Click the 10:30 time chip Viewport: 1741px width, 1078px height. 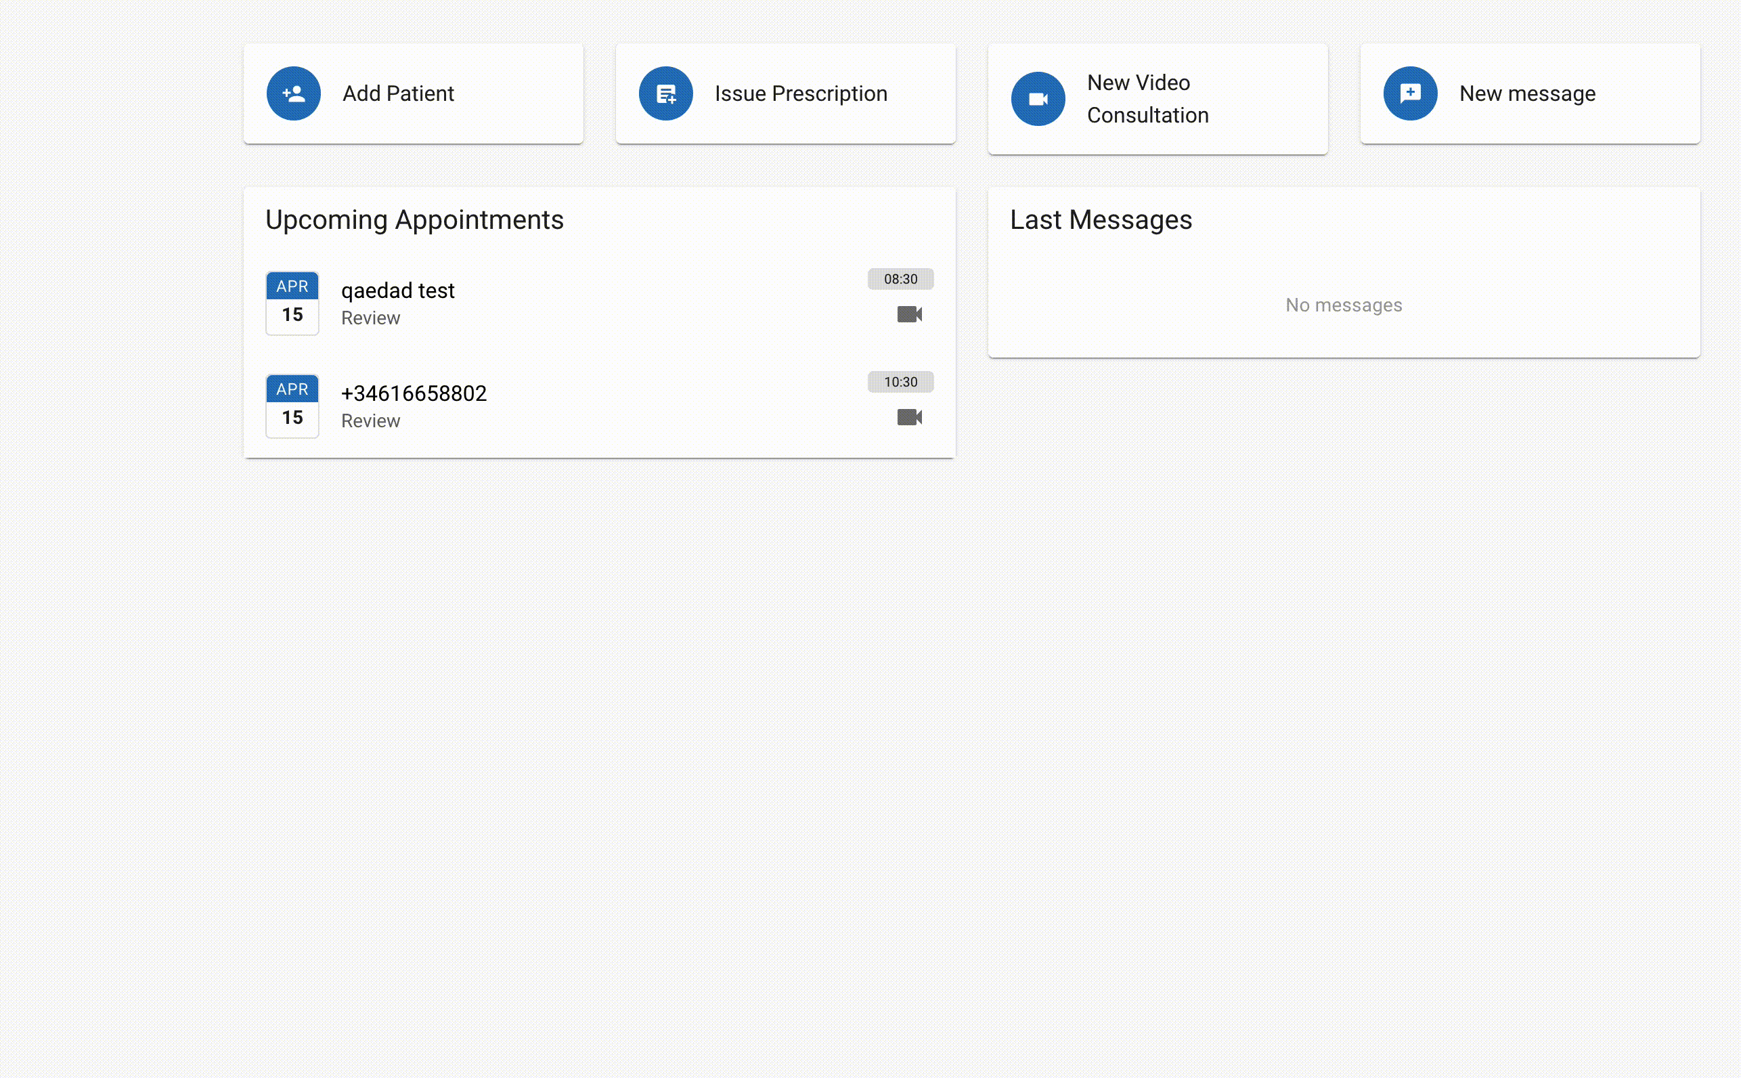[x=900, y=381]
